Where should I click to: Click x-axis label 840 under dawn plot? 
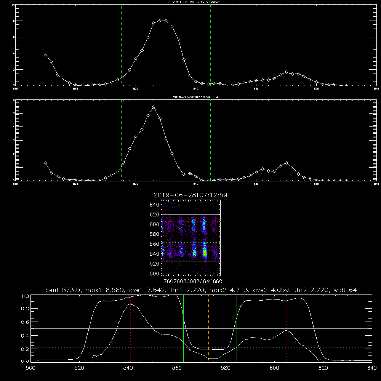(x=196, y=89)
